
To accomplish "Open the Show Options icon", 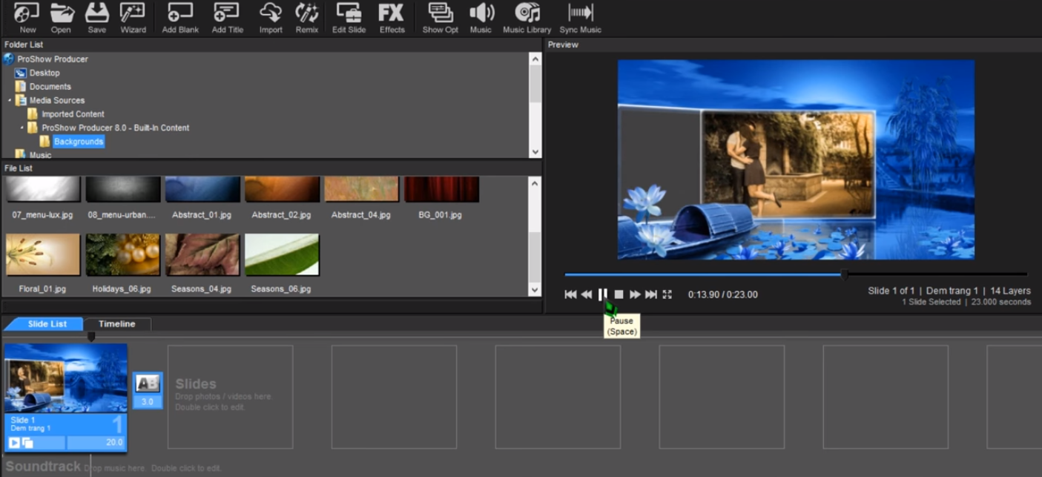I will point(439,15).
